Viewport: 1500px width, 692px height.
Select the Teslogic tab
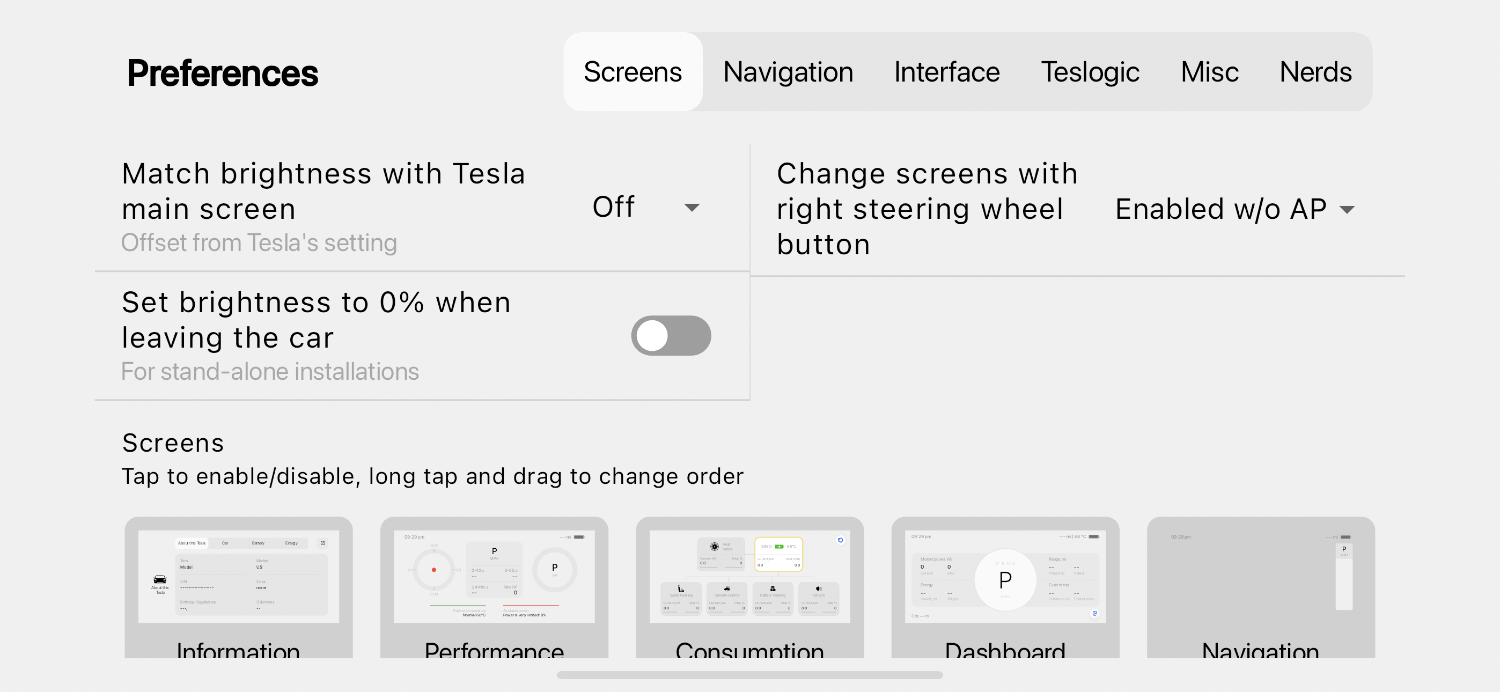click(x=1090, y=72)
